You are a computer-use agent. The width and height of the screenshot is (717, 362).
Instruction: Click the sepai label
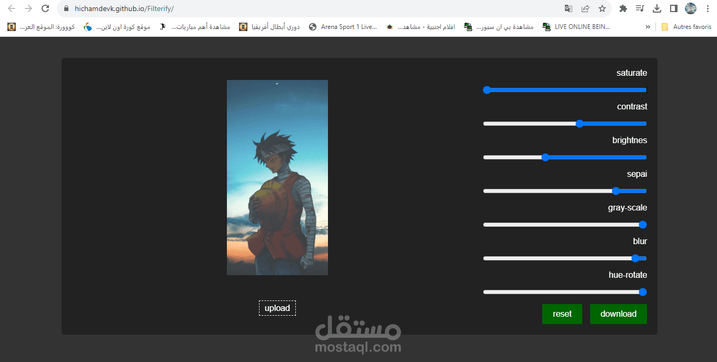(x=637, y=174)
